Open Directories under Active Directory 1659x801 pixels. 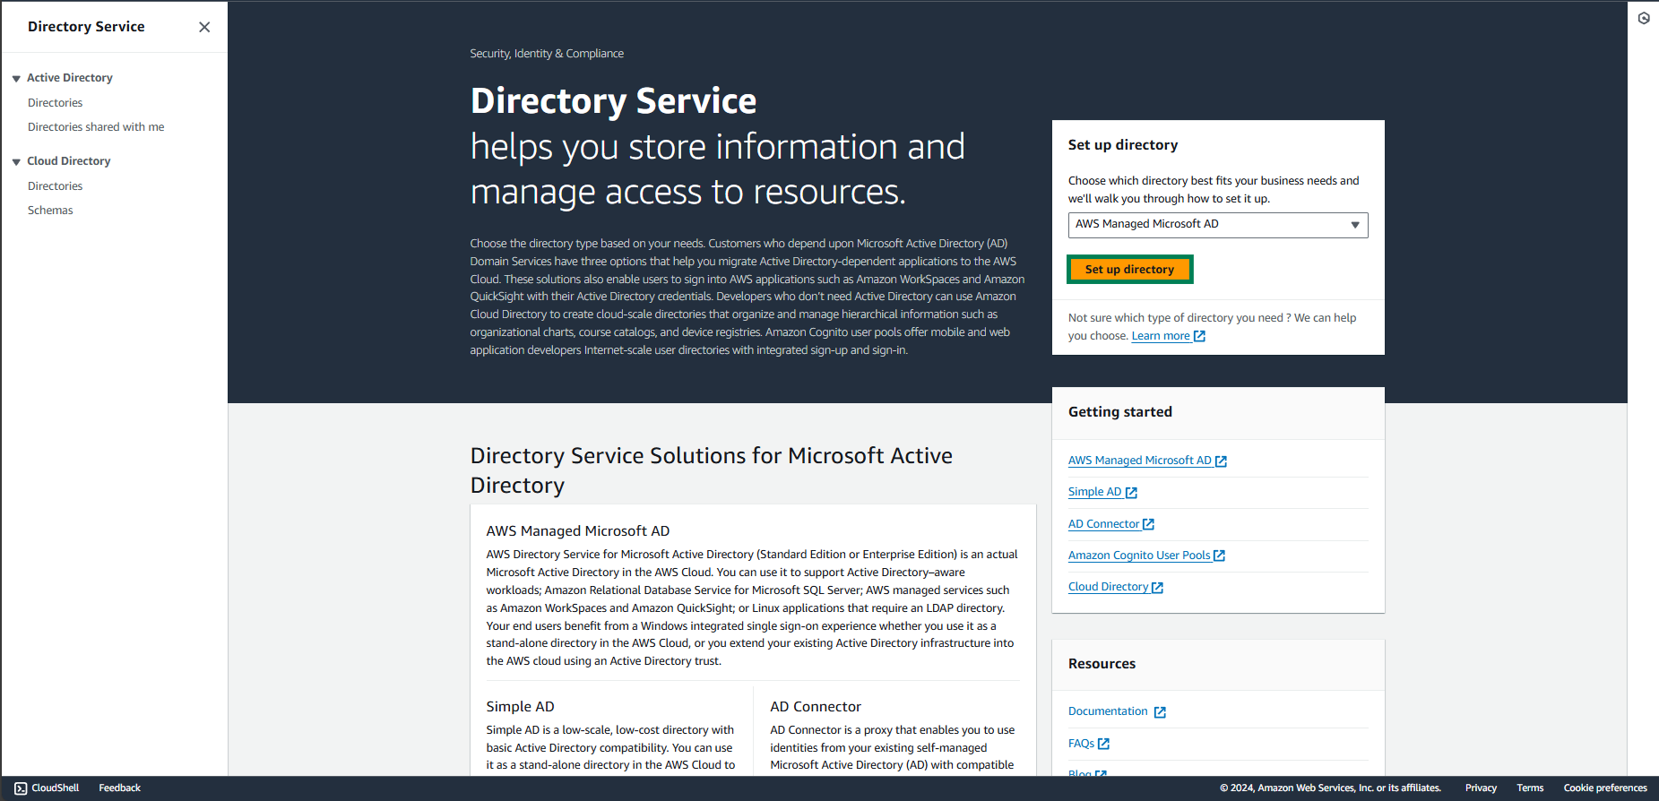(x=55, y=103)
